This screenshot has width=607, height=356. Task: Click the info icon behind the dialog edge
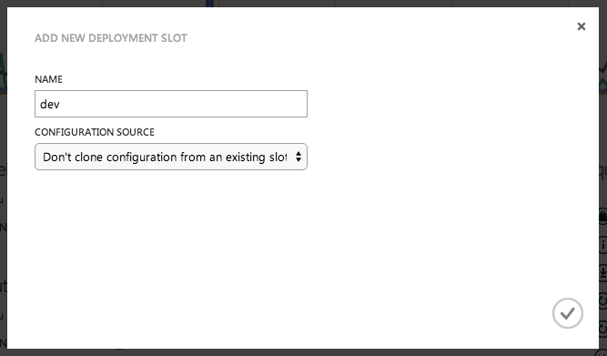click(x=602, y=245)
